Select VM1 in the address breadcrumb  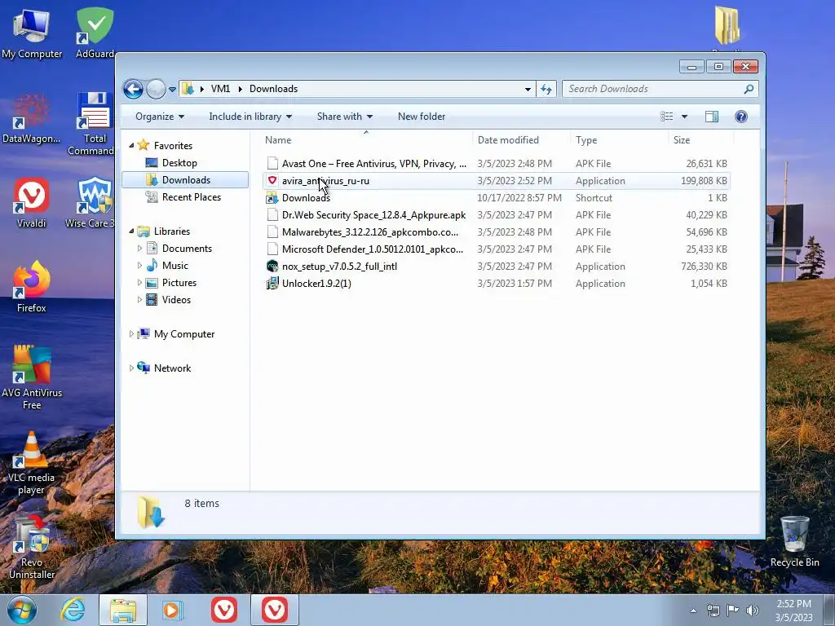(220, 89)
